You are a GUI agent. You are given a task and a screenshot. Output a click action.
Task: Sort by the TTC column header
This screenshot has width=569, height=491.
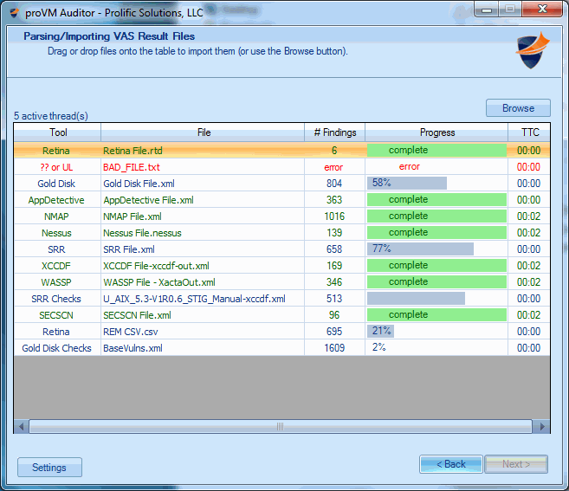click(529, 132)
